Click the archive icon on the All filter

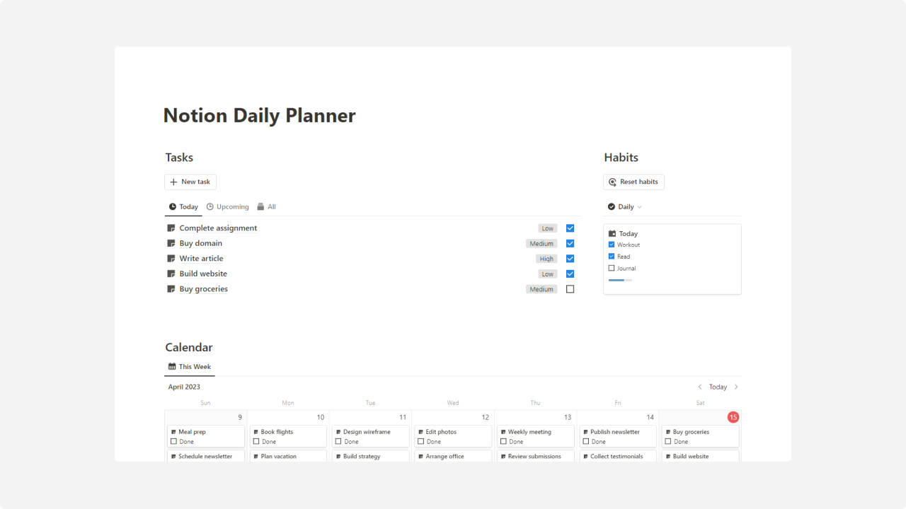261,206
